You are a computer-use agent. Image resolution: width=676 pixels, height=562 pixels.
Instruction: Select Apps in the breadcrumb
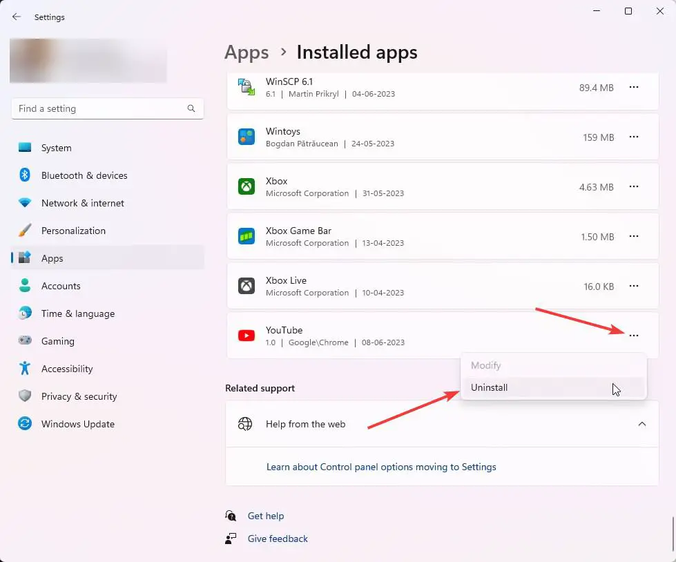tap(247, 52)
